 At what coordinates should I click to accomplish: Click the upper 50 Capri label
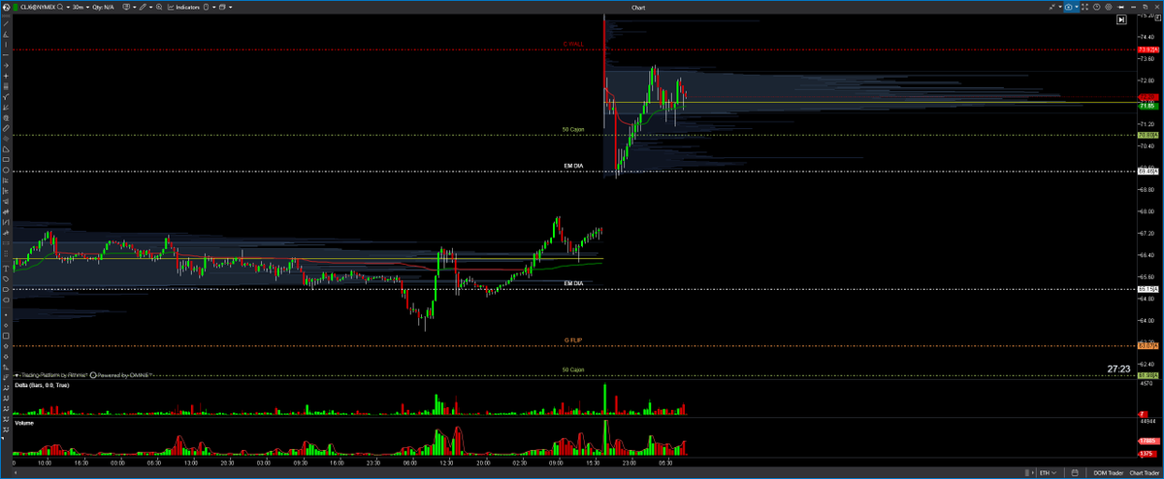[573, 129]
